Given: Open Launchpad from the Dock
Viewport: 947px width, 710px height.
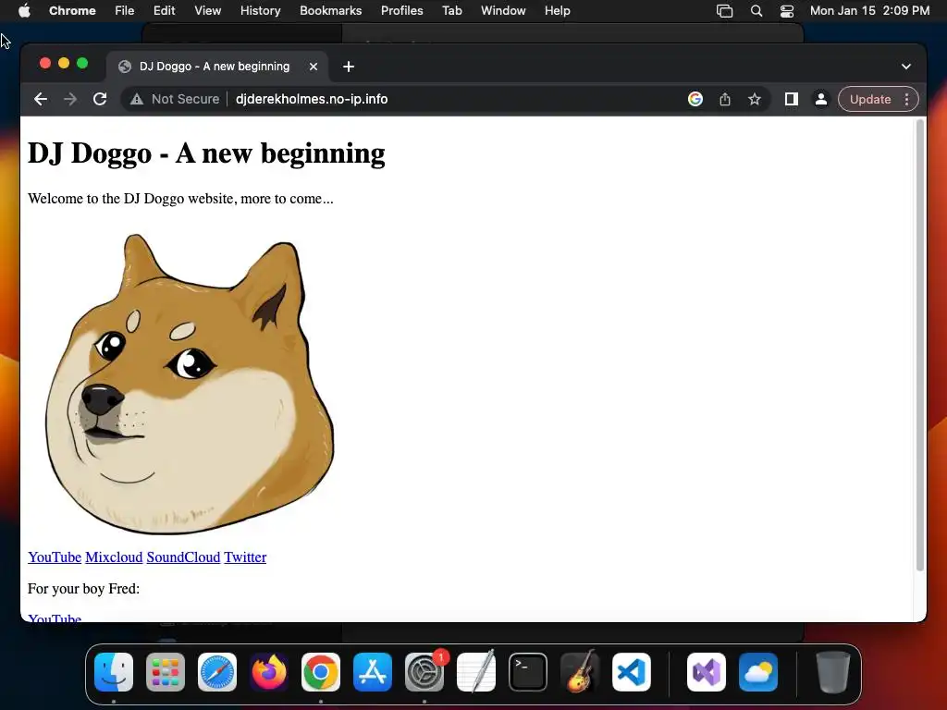Looking at the screenshot, I should pos(166,672).
